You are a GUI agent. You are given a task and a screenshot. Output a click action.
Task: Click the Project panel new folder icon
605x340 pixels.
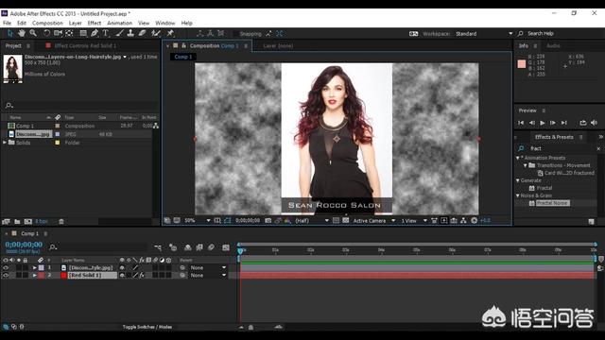(17, 222)
